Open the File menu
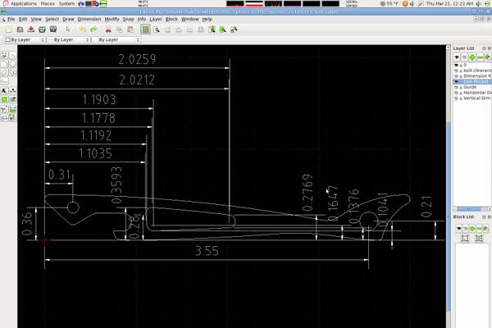The width and height of the screenshot is (492, 328). click(11, 19)
